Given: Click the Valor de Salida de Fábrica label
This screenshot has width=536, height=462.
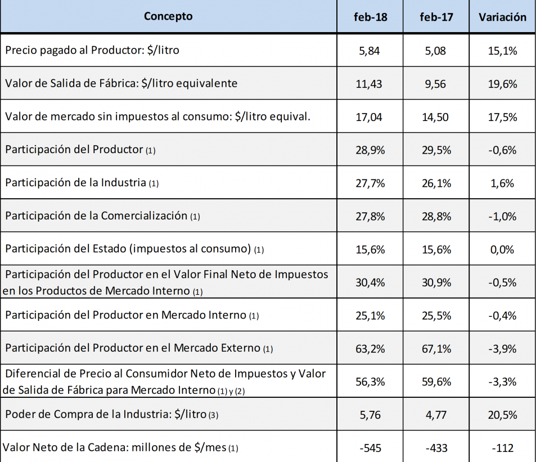Looking at the screenshot, I should point(121,83).
